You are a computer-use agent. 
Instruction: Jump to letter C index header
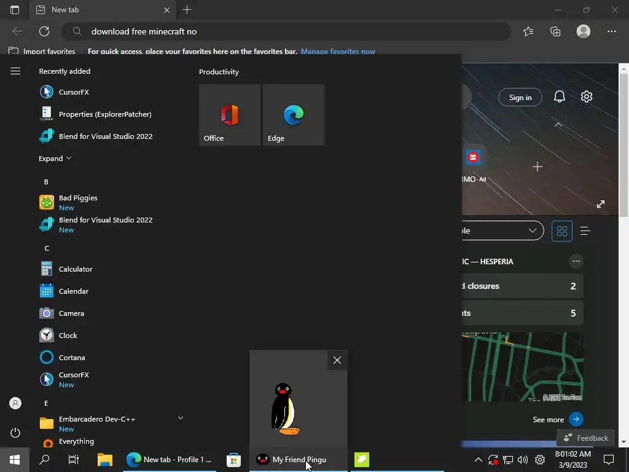(x=47, y=248)
